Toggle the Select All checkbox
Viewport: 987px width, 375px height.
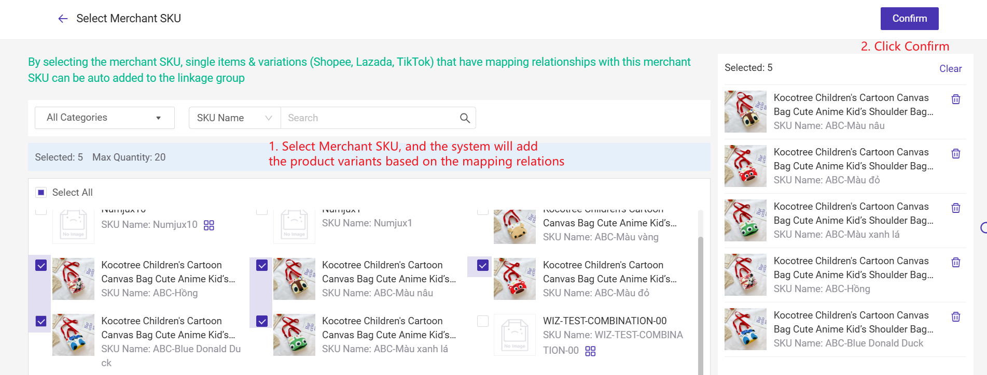pos(41,193)
